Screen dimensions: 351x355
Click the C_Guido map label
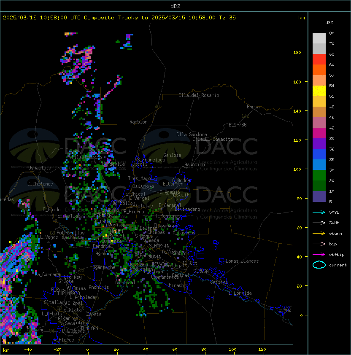pos(51,210)
